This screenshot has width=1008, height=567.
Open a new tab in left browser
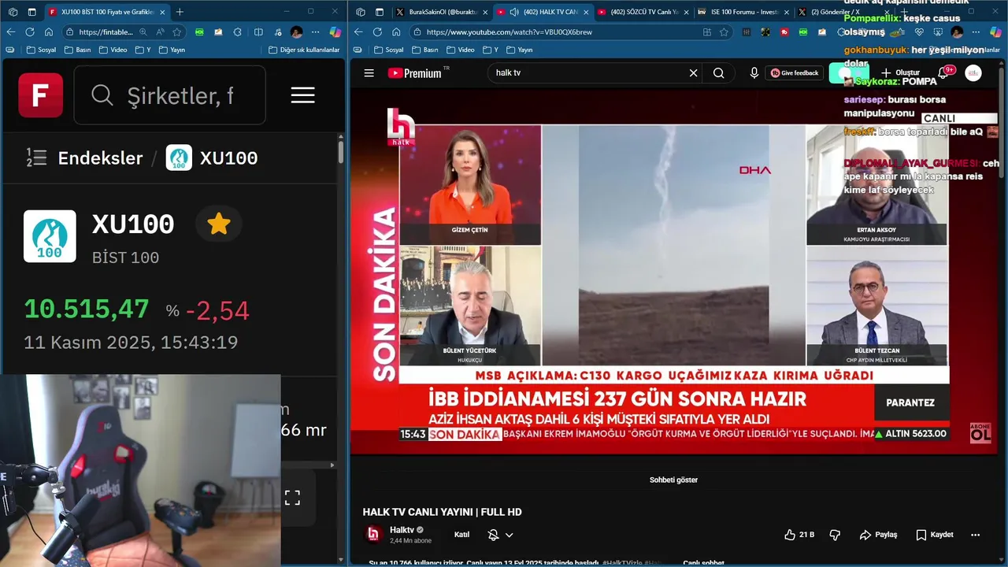coord(180,12)
